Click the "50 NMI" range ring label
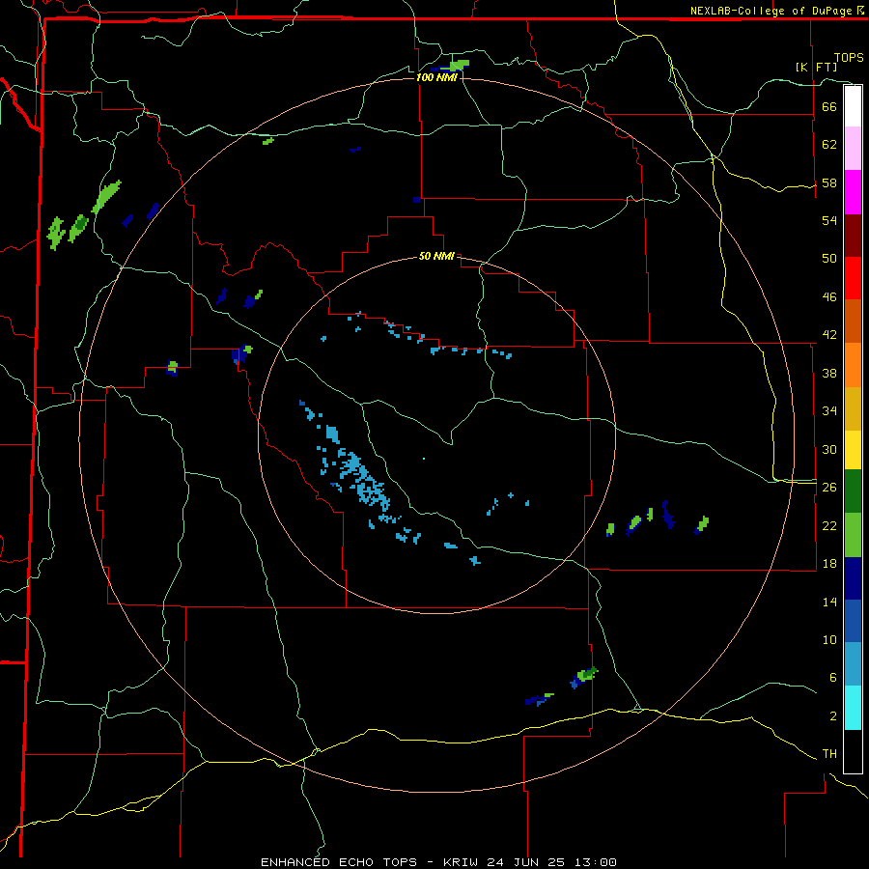This screenshot has width=869, height=869. click(x=436, y=256)
